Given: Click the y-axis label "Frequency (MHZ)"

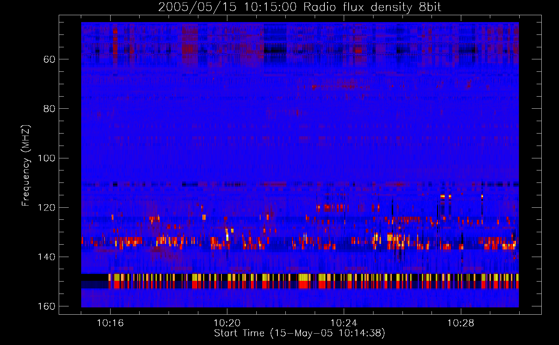Looking at the screenshot, I should point(26,166).
